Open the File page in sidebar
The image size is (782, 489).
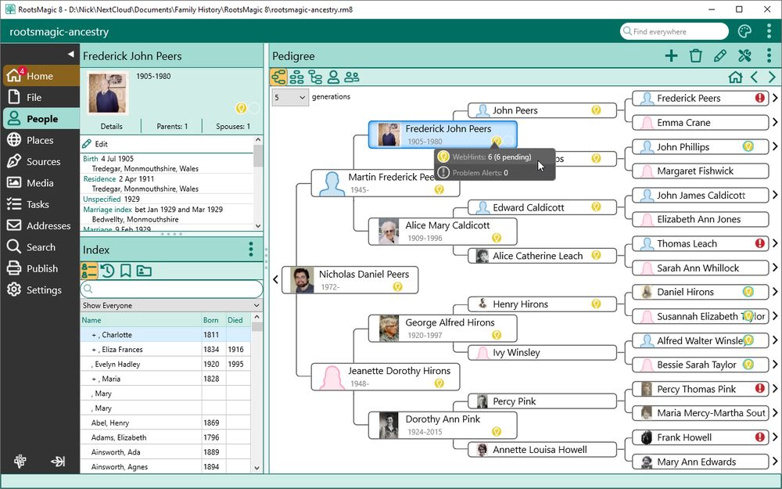coord(41,97)
